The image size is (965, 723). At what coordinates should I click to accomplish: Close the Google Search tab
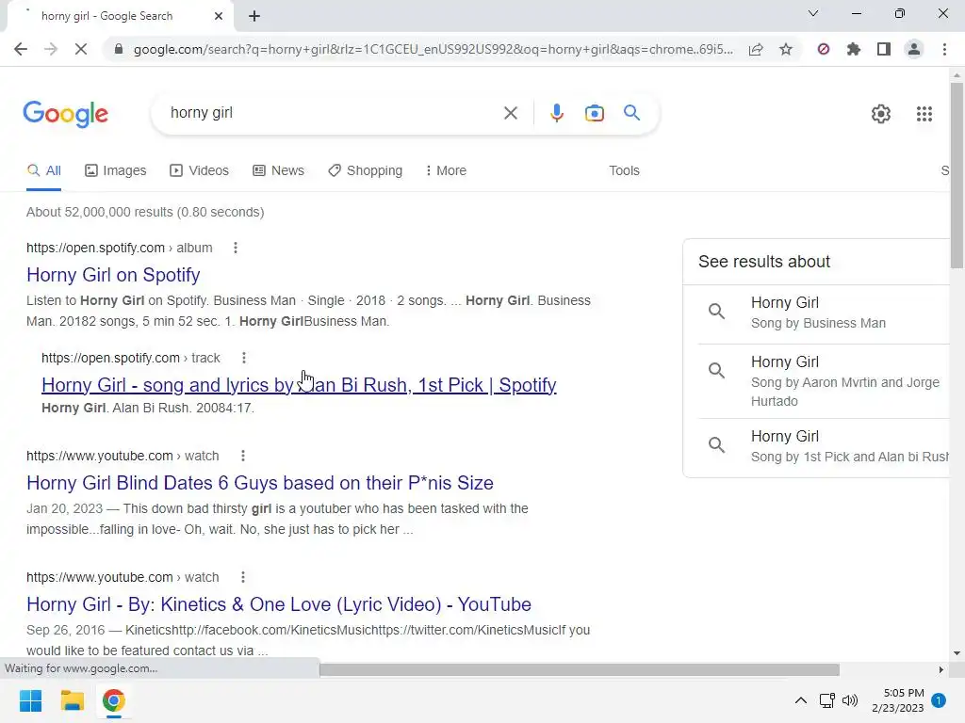219,16
